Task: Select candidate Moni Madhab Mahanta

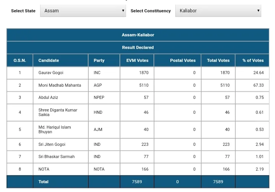Action: 60,85
